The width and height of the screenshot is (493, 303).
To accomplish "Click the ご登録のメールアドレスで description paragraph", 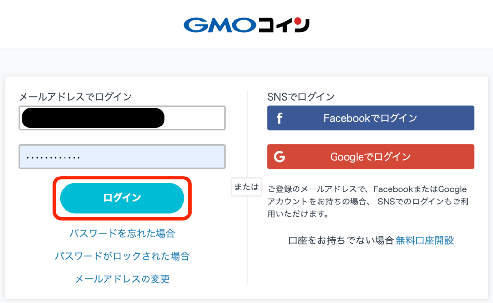I will [x=368, y=201].
